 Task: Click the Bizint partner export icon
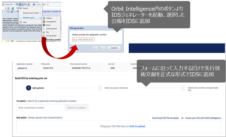click(44, 25)
